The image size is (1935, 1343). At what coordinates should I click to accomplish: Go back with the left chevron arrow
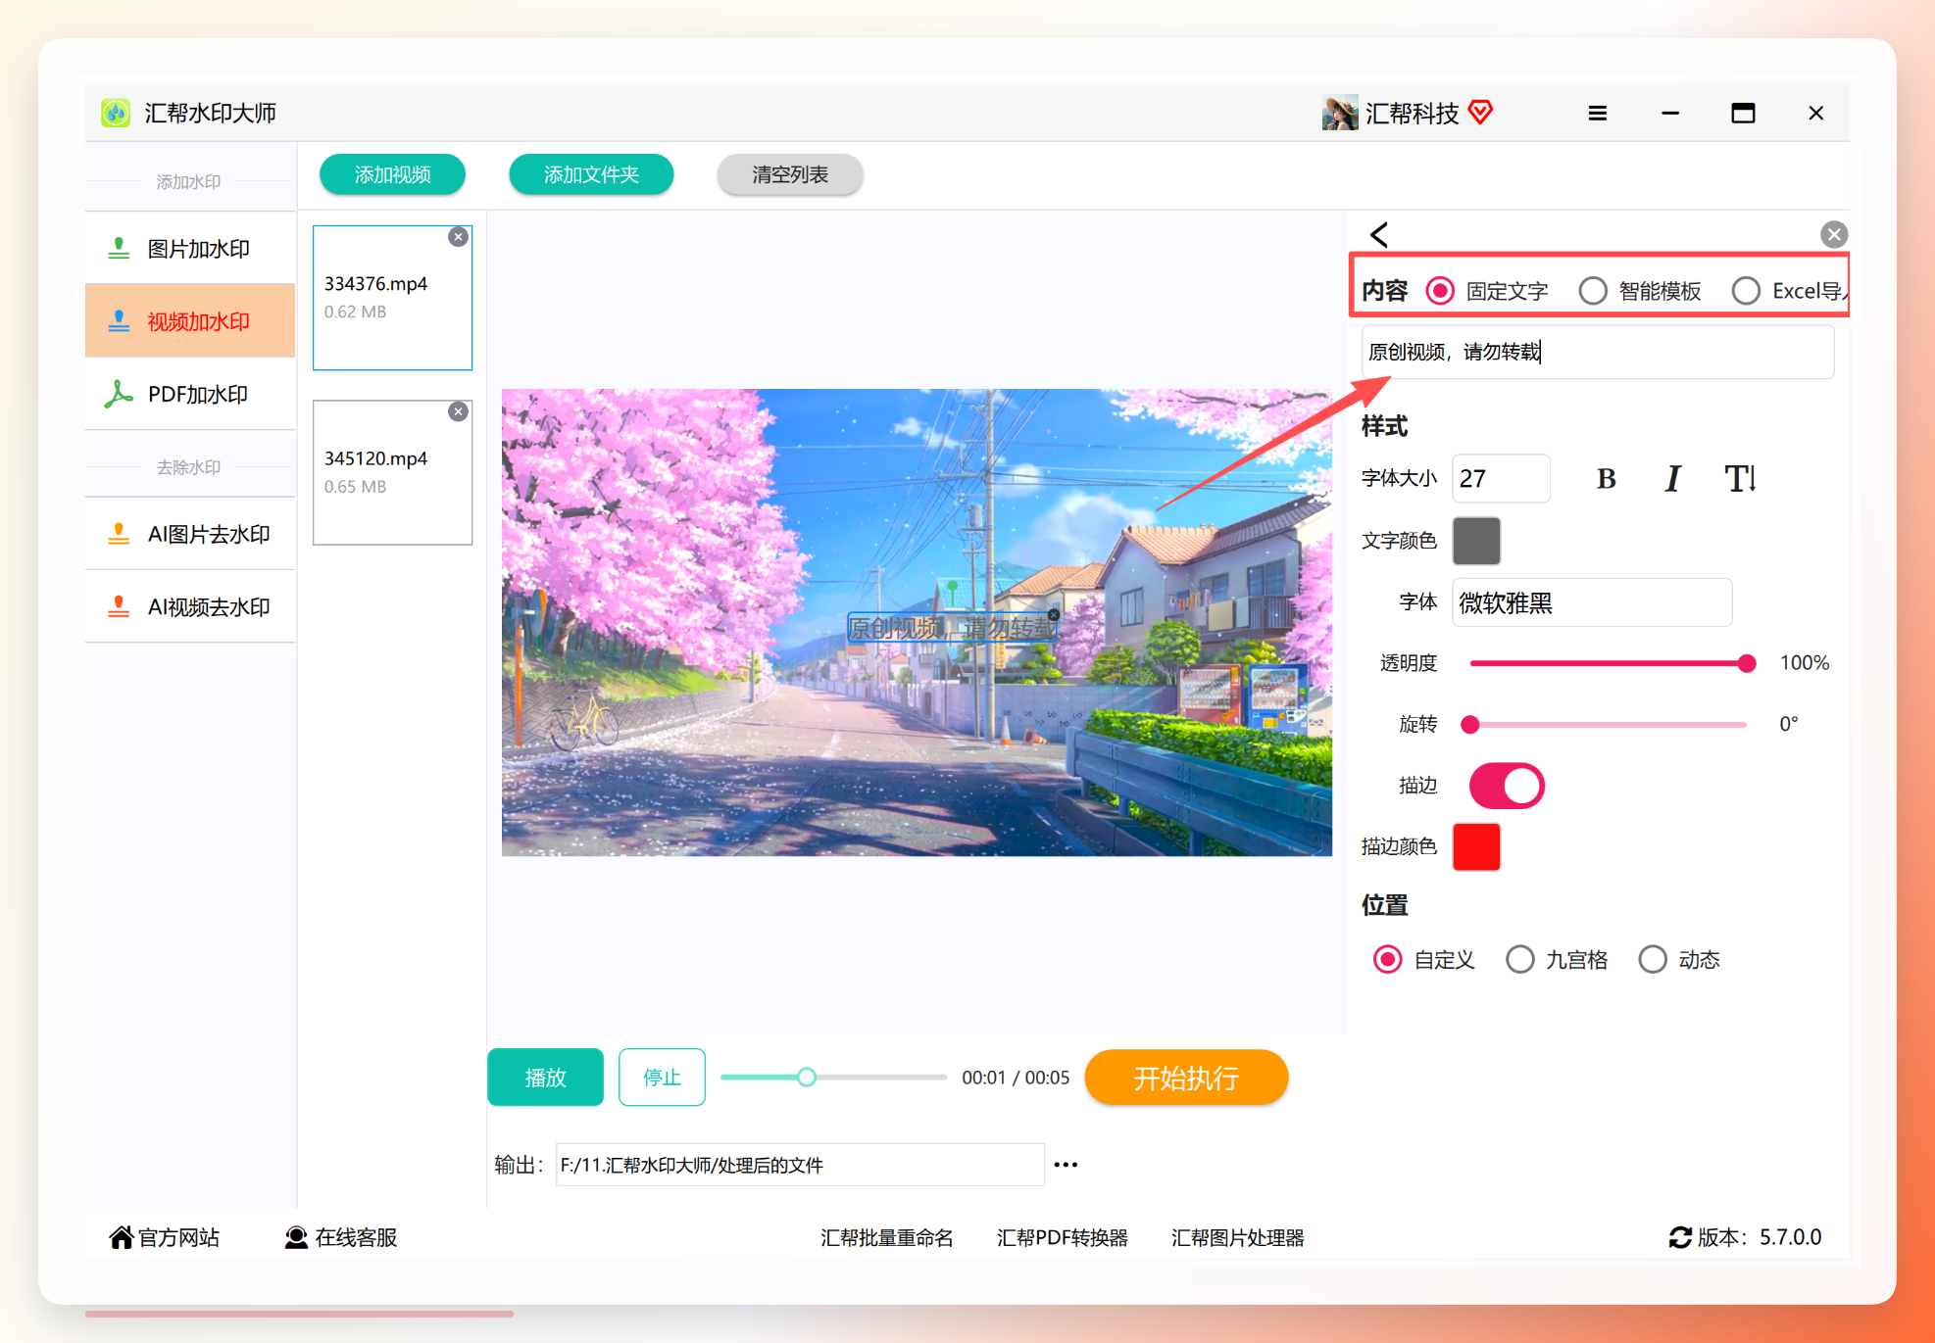pyautogui.click(x=1379, y=235)
